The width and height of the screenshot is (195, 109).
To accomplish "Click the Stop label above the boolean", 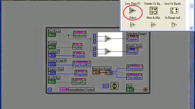I will coord(129,86).
